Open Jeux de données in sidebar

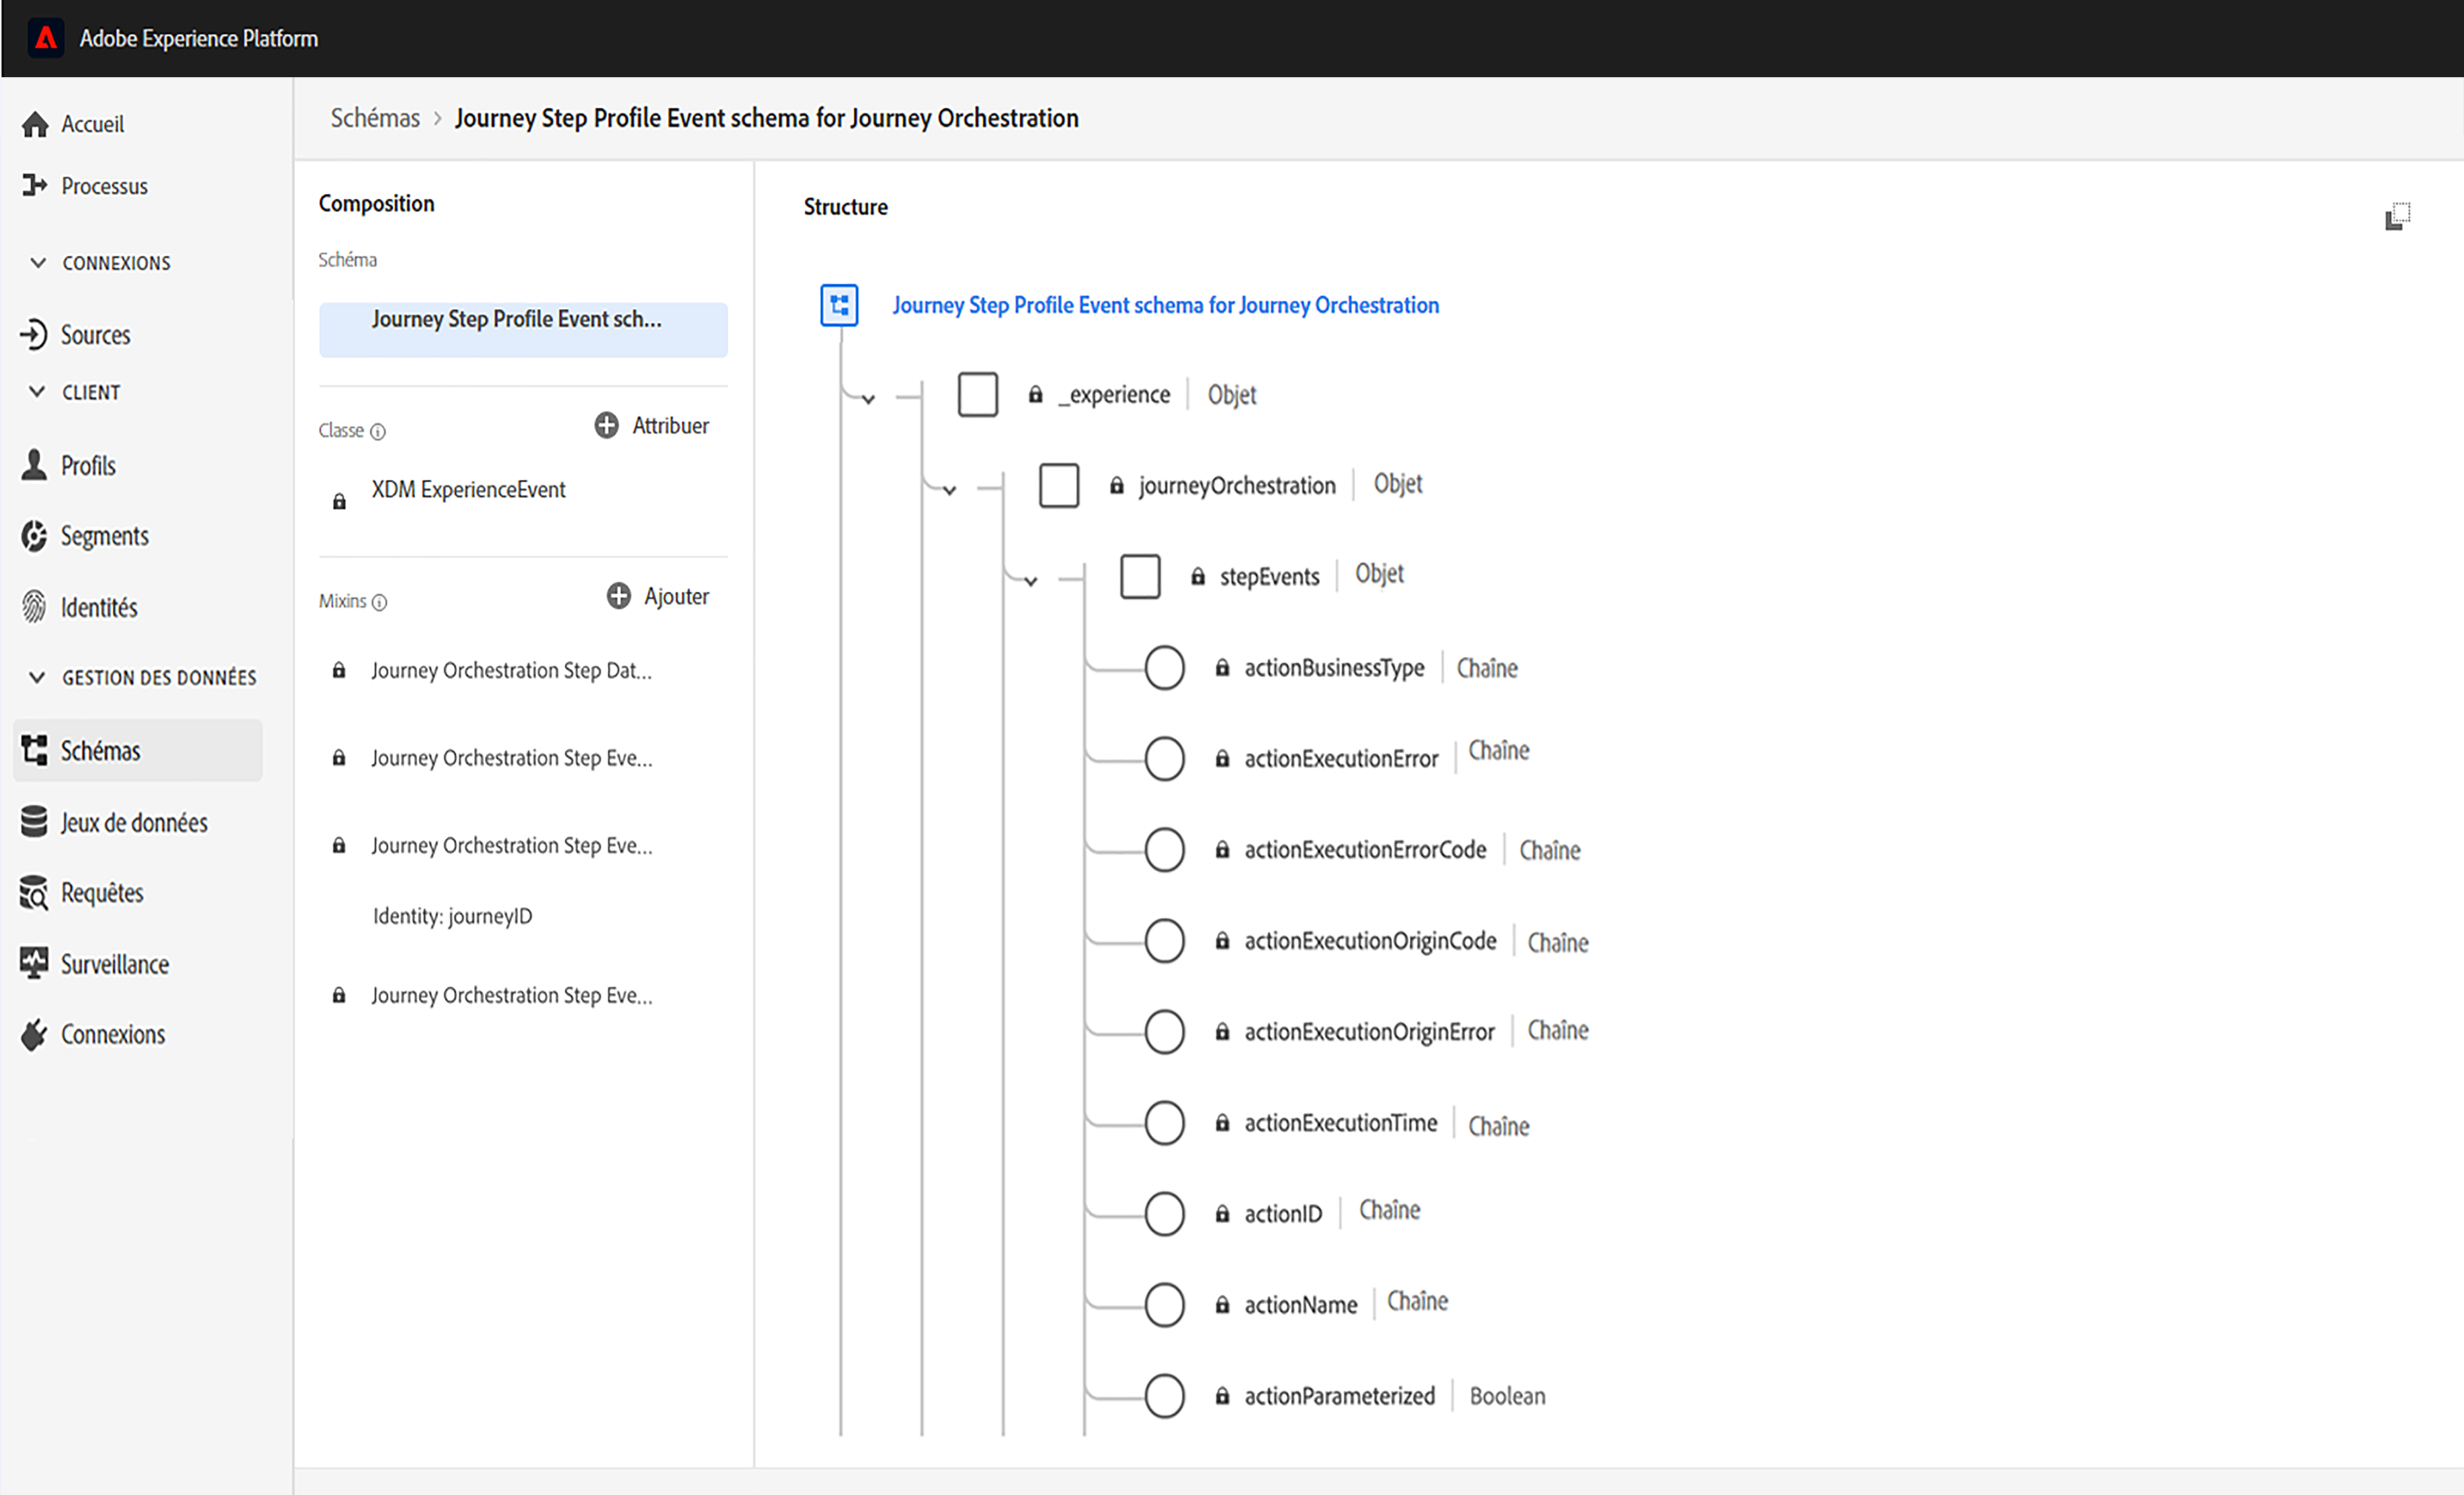point(133,823)
